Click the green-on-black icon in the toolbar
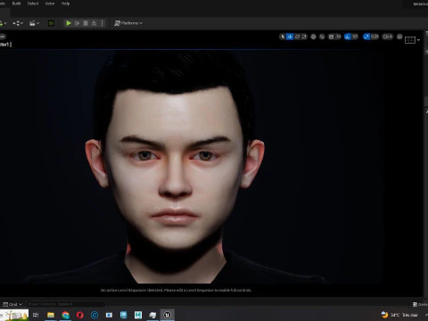Image resolution: width=428 pixels, height=321 pixels. pos(51,23)
